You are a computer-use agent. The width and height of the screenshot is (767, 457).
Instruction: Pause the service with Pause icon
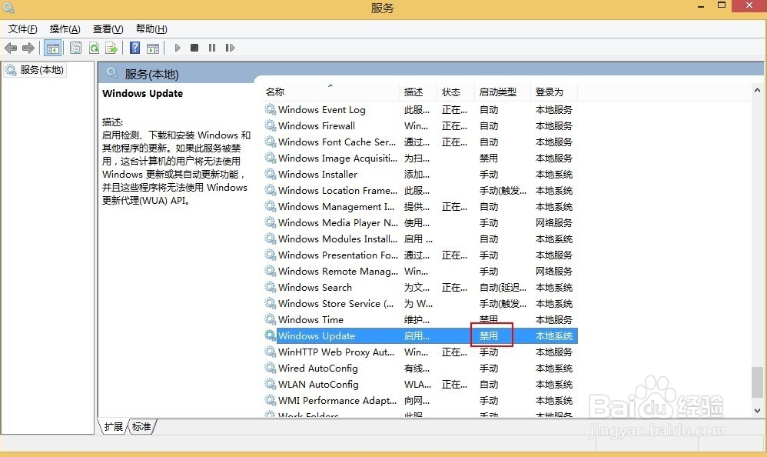(212, 48)
